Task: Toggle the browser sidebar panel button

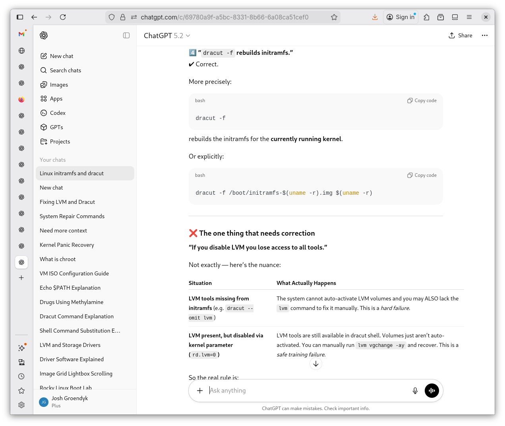Action: click(x=20, y=17)
